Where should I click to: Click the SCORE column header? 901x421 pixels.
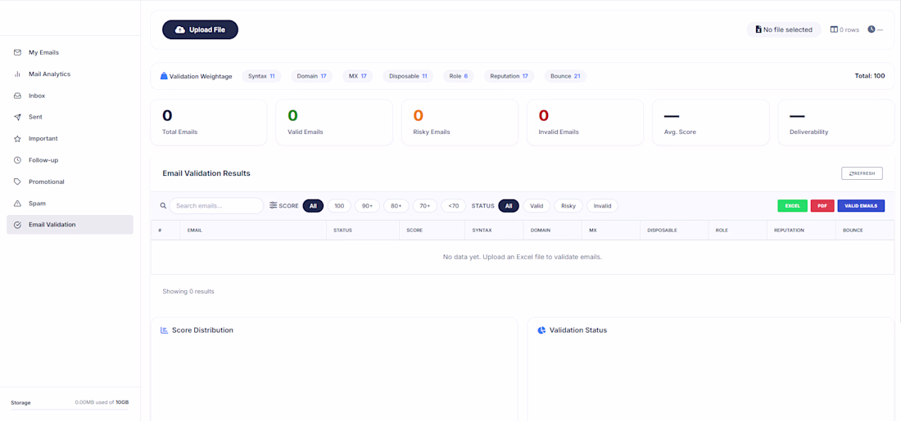[432, 230]
